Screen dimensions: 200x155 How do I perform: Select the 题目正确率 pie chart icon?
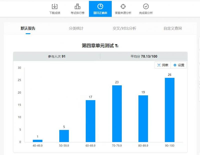pyautogui.click(x=100, y=6)
